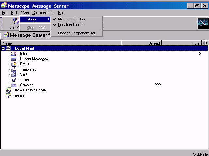Viewport: 209px width, 156px height.
Task: Click the ??? unread value for Samples
Action: [x=158, y=85]
